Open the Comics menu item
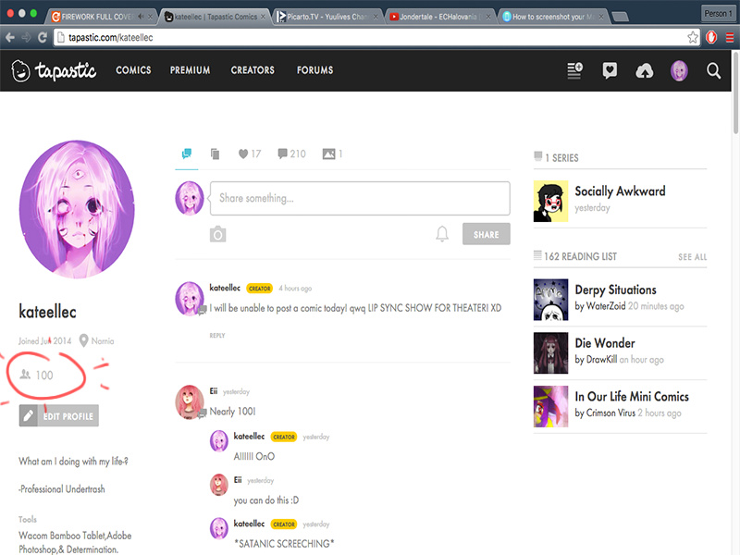This screenshot has width=740, height=555. (133, 70)
